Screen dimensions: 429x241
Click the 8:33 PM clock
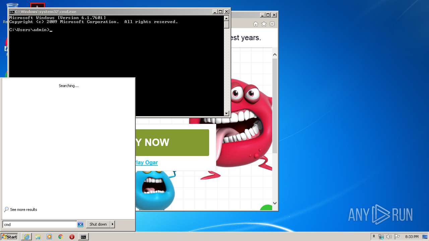coord(412,237)
